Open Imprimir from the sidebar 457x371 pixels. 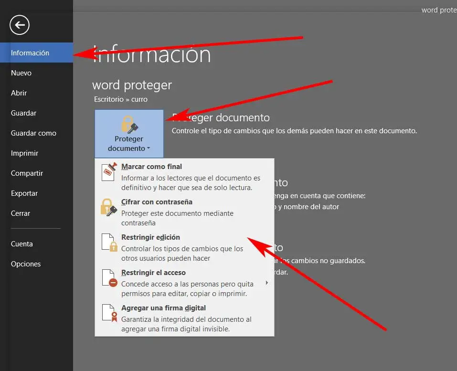point(36,153)
